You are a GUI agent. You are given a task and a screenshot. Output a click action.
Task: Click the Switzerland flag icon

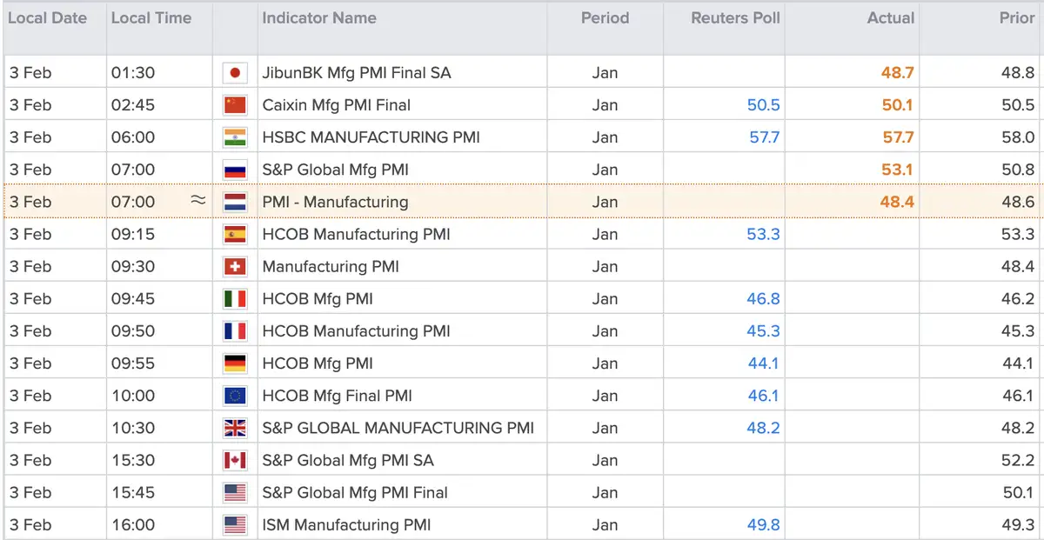pyautogui.click(x=235, y=266)
